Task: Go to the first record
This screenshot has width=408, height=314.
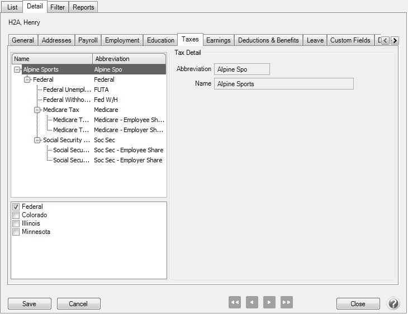Action: pyautogui.click(x=235, y=303)
